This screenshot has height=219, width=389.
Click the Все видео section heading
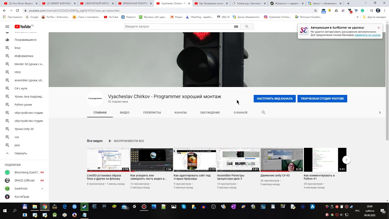click(95, 141)
